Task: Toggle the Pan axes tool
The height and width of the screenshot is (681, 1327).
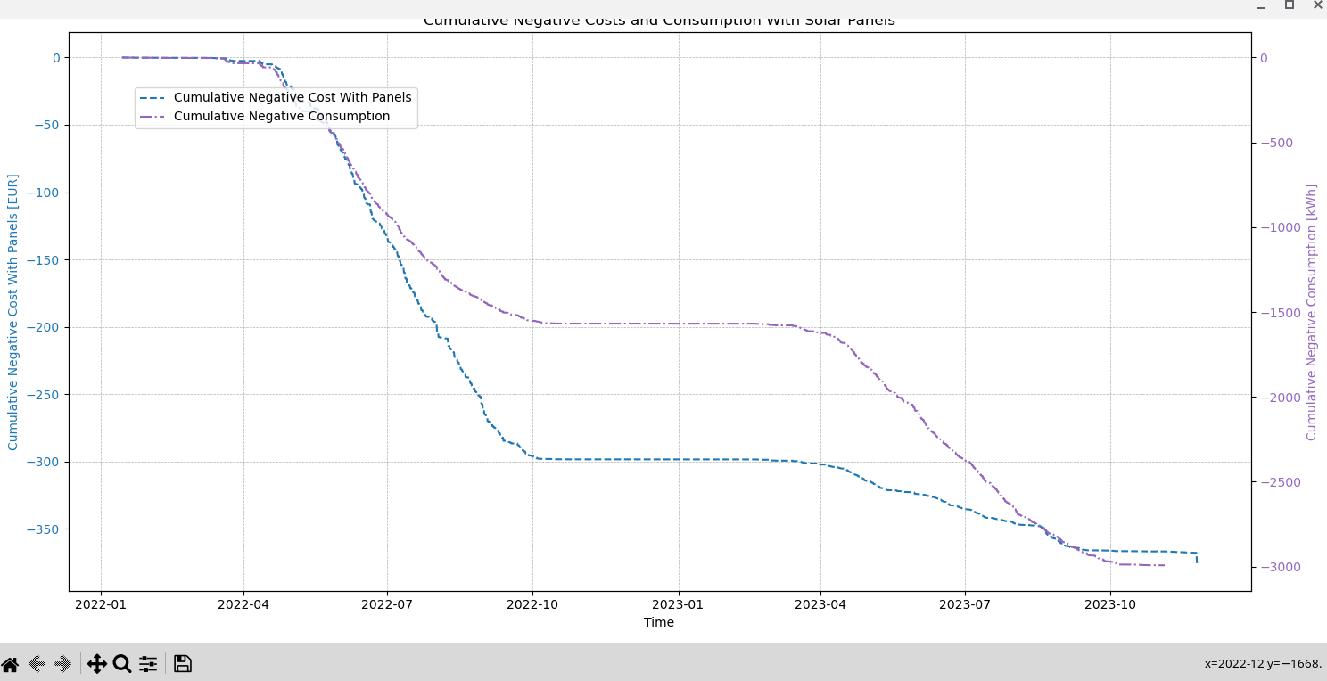Action: coord(96,664)
